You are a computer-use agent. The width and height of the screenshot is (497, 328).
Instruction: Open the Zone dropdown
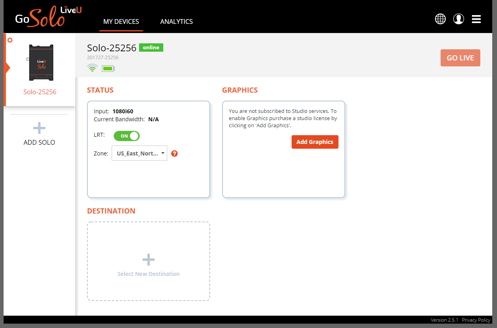pyautogui.click(x=139, y=153)
